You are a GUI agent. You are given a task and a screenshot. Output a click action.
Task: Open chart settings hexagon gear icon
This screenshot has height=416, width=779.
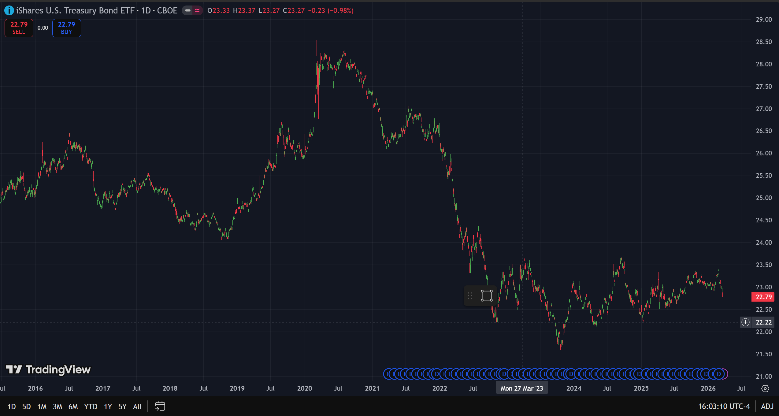point(765,388)
